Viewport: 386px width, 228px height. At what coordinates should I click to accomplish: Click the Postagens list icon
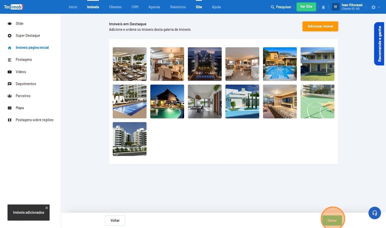pos(10,60)
